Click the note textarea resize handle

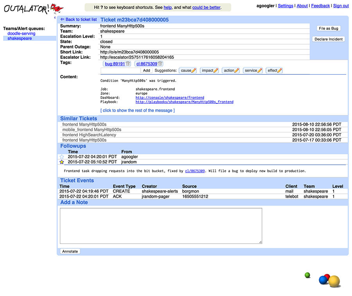(260, 242)
